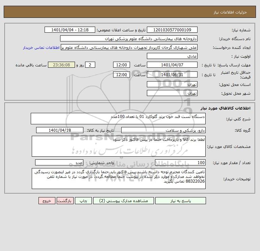Click the واحد شمارش label
This screenshot has height=251, width=260.
[x=102, y=163]
